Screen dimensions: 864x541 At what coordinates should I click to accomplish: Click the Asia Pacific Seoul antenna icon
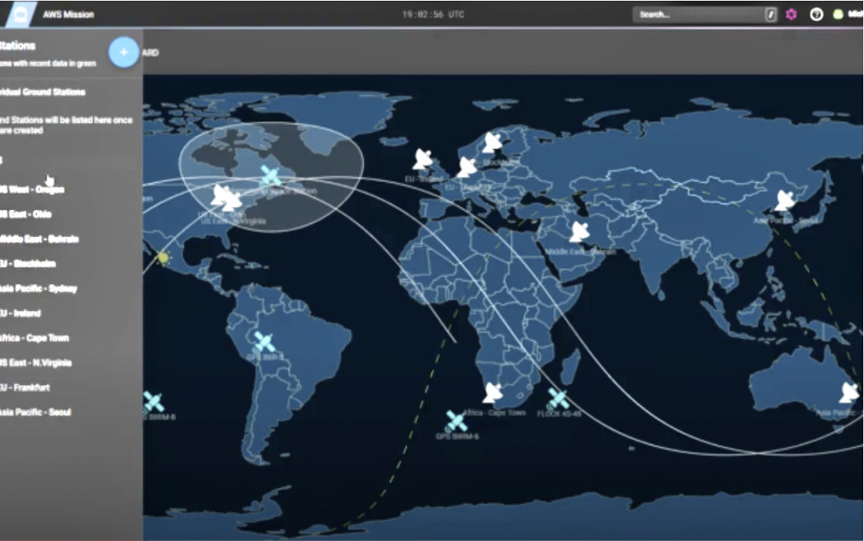pos(784,201)
